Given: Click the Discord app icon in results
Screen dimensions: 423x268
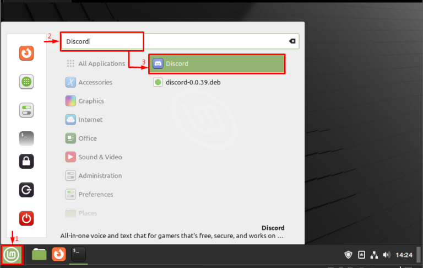Looking at the screenshot, I should pos(158,64).
